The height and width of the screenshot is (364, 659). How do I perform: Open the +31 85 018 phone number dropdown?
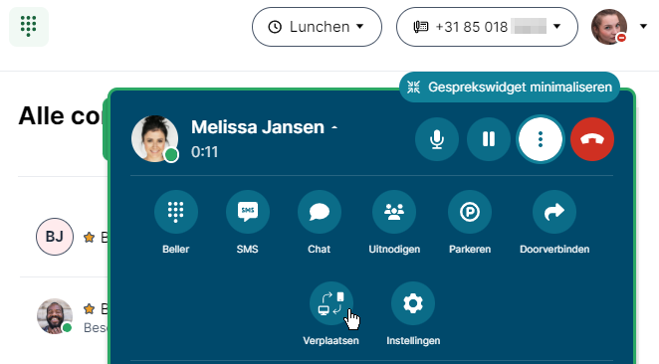tap(487, 27)
